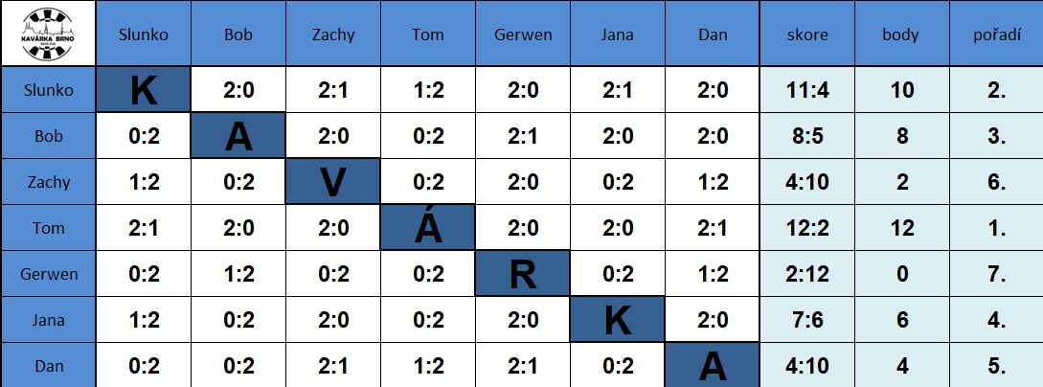Select Bob versus Gerwen result 2:1

pyautogui.click(x=523, y=136)
